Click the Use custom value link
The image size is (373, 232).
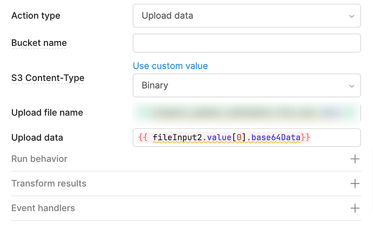(x=170, y=66)
